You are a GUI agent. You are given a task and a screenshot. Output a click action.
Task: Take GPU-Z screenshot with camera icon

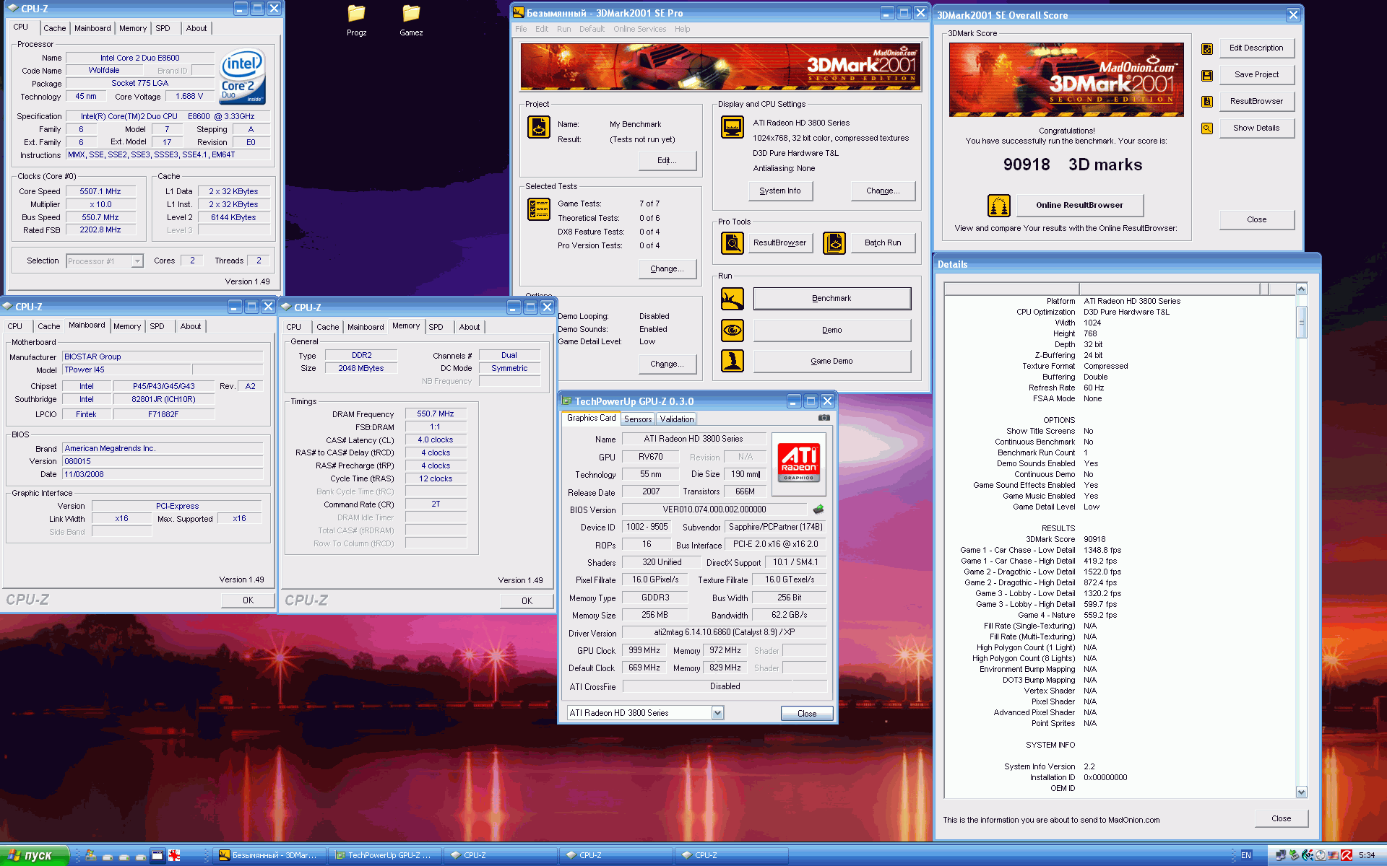pyautogui.click(x=824, y=418)
